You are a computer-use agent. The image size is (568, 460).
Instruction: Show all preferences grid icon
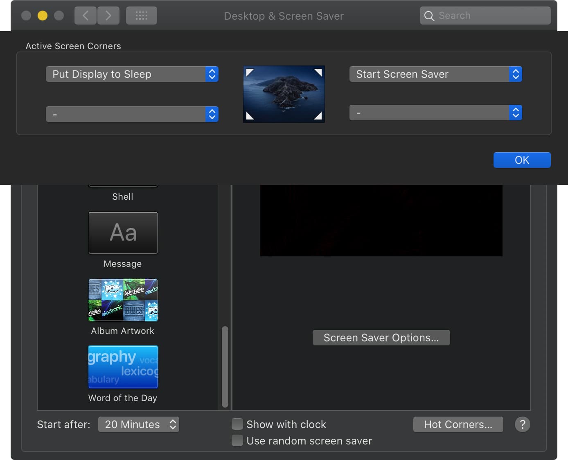[142, 16]
